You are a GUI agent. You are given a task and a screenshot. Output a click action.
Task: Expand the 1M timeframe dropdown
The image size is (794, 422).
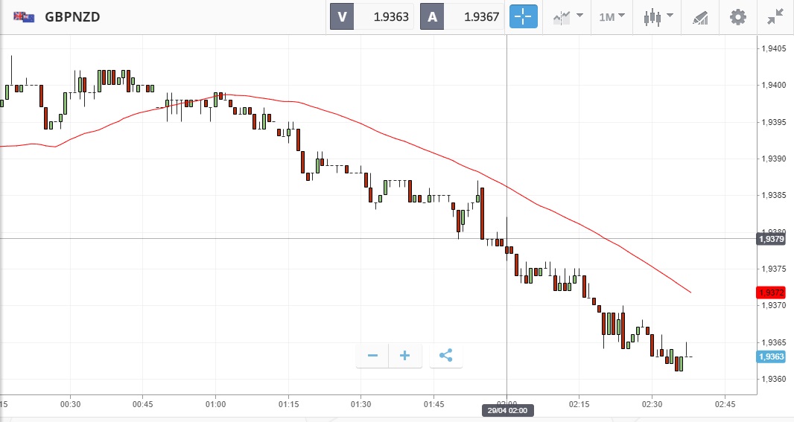[x=612, y=16]
